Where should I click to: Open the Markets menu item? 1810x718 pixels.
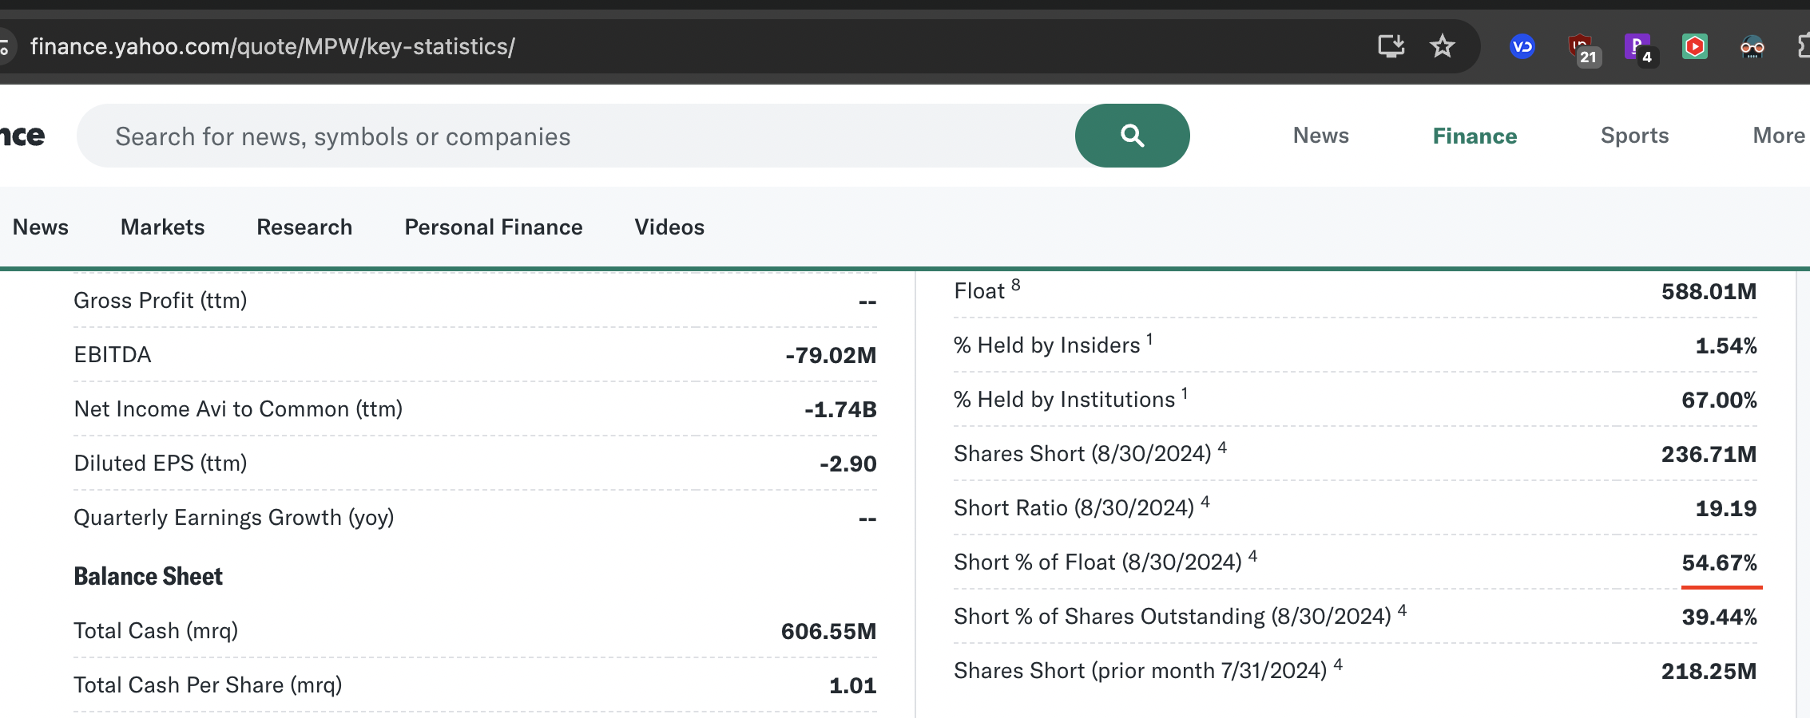coord(163,227)
